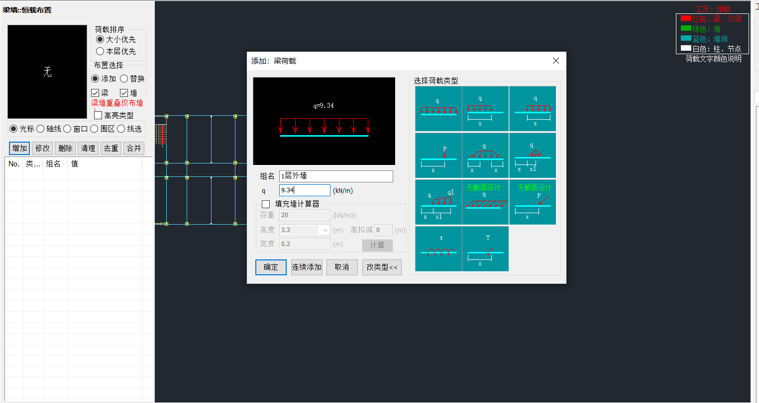Pick the linearly varying q to q1 load icon
The height and width of the screenshot is (403, 759).
point(438,202)
